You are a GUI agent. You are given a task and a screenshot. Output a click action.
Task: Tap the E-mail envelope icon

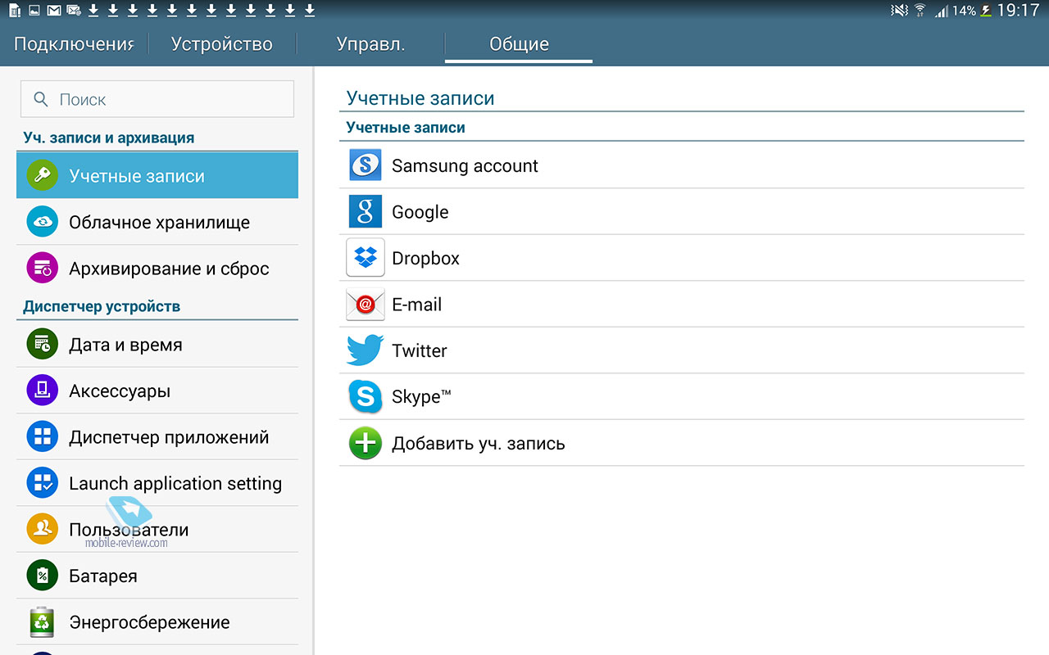(x=366, y=304)
